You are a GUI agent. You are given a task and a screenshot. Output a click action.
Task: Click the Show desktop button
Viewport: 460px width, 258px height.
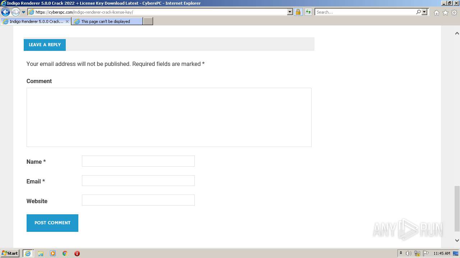456,253
